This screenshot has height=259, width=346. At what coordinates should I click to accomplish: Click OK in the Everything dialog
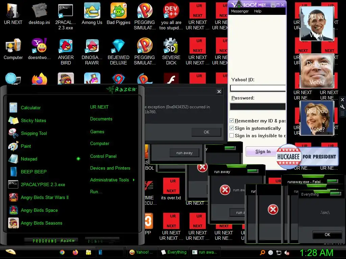(x=327, y=235)
